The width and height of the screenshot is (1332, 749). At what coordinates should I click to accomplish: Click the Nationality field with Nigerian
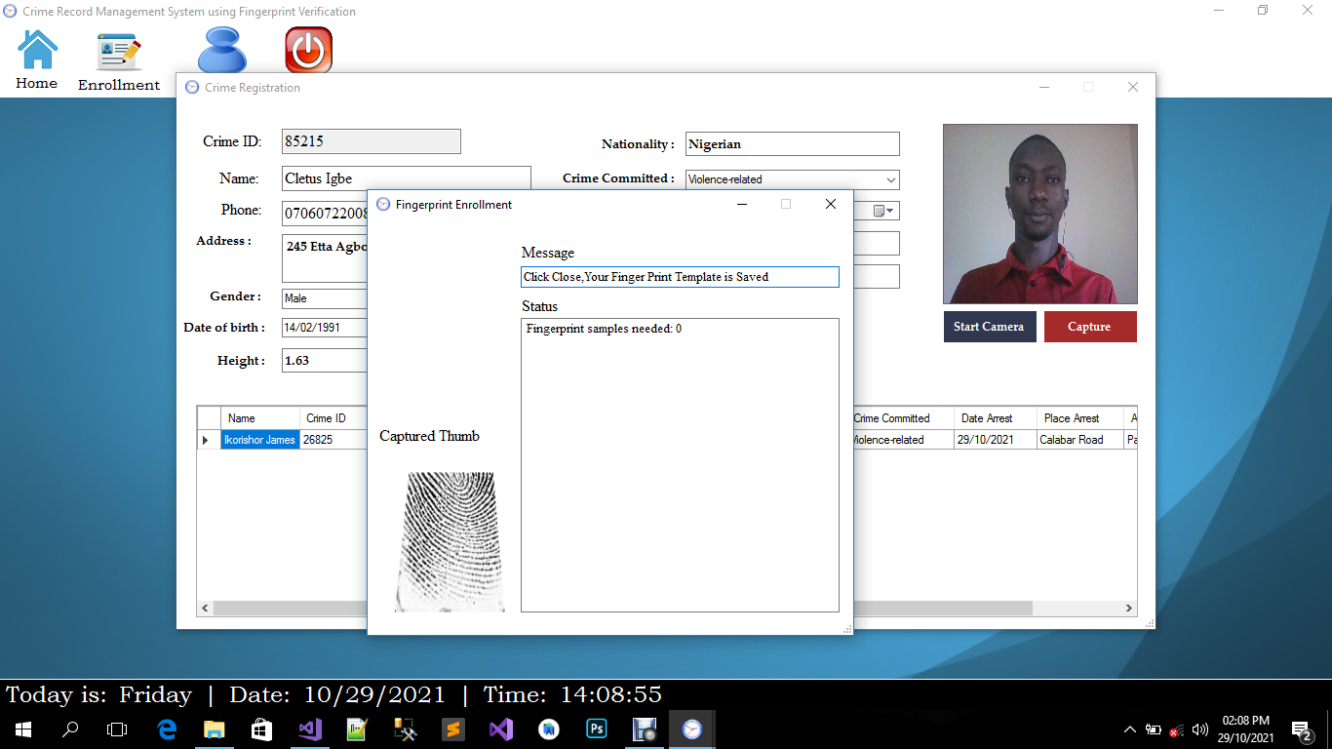[x=792, y=144]
